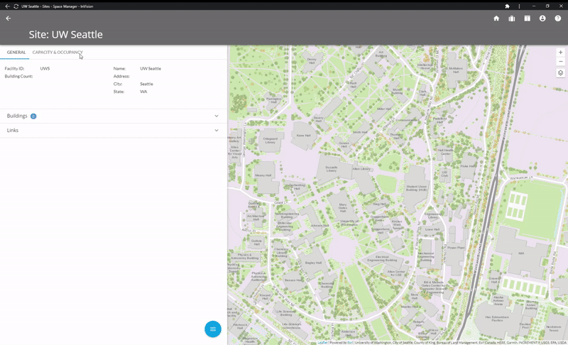
Task: Expand the Buildings section chevron
Action: point(217,116)
